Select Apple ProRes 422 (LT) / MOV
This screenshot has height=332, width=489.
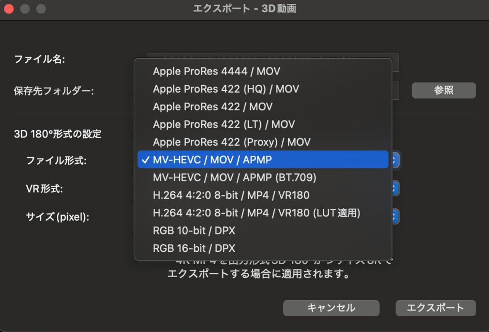pos(223,124)
